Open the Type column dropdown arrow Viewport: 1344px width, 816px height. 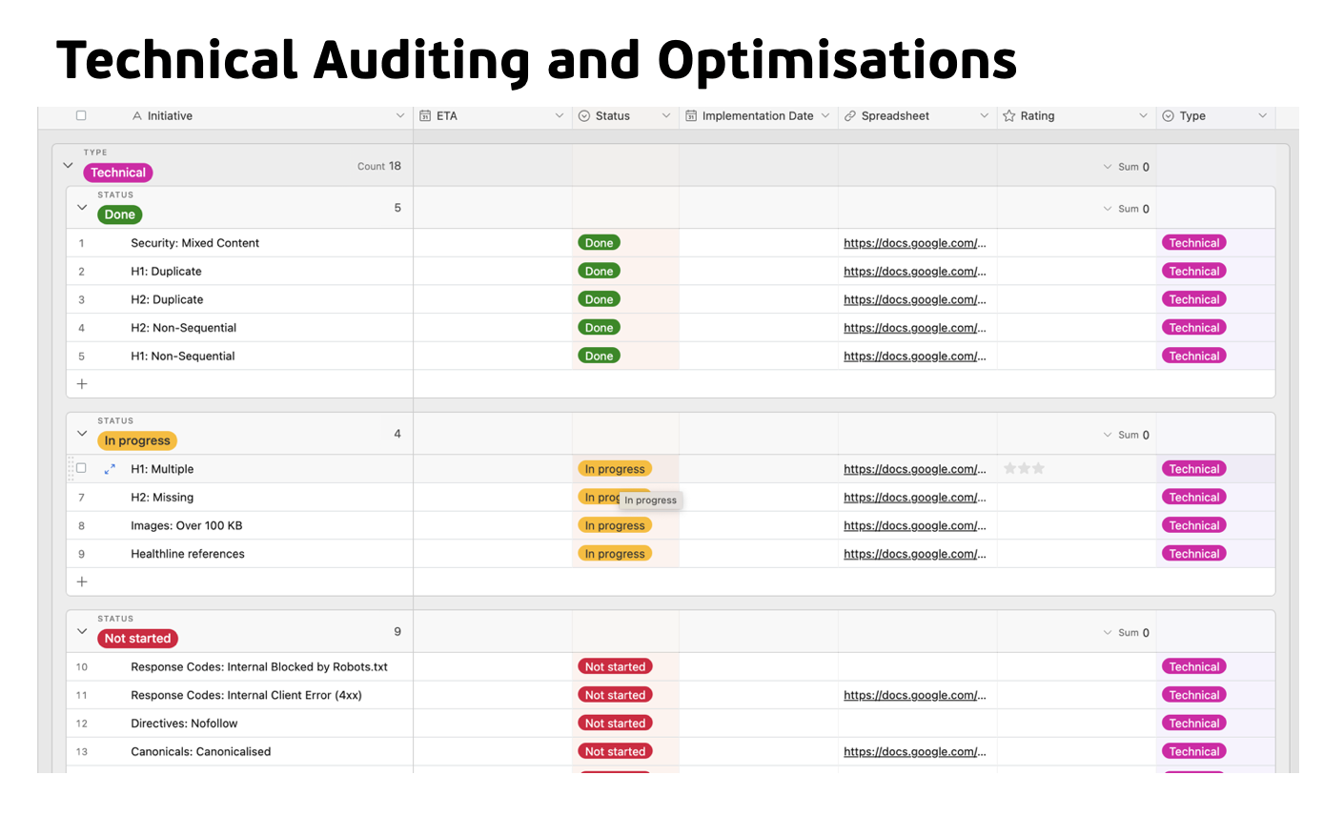click(1263, 116)
